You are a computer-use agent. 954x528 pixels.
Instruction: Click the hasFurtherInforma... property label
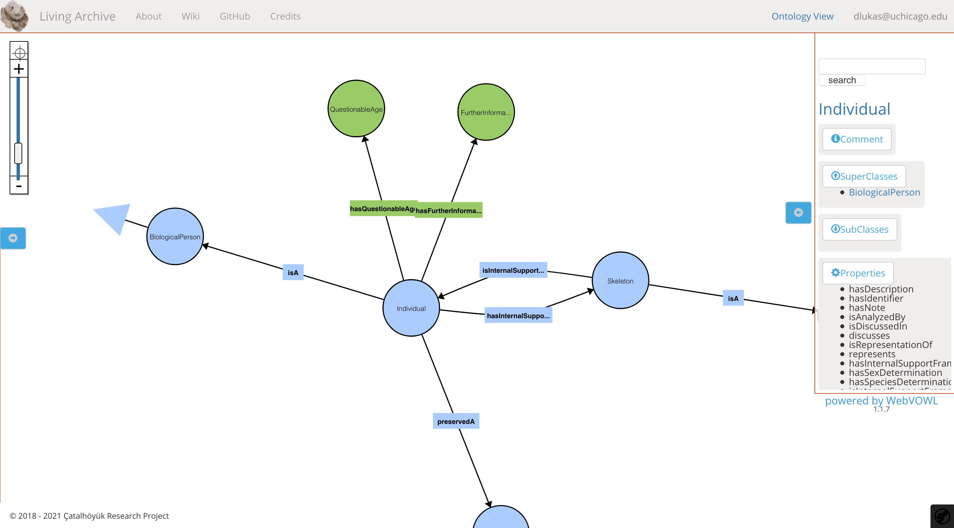pyautogui.click(x=448, y=210)
